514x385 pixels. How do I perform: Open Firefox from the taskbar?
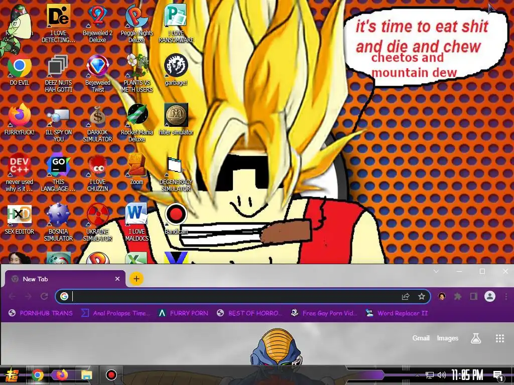click(62, 375)
